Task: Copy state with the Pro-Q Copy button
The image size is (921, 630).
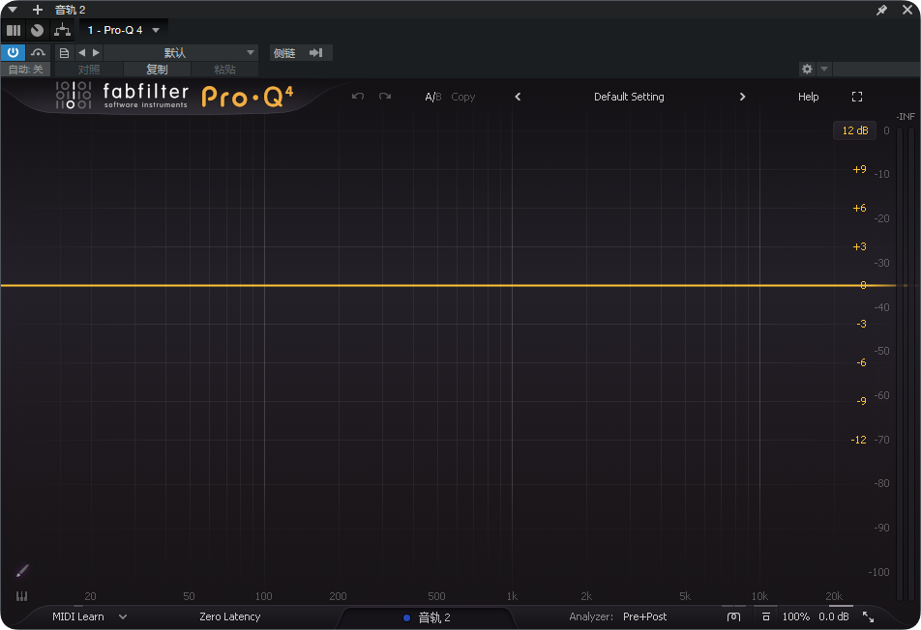Action: point(462,97)
